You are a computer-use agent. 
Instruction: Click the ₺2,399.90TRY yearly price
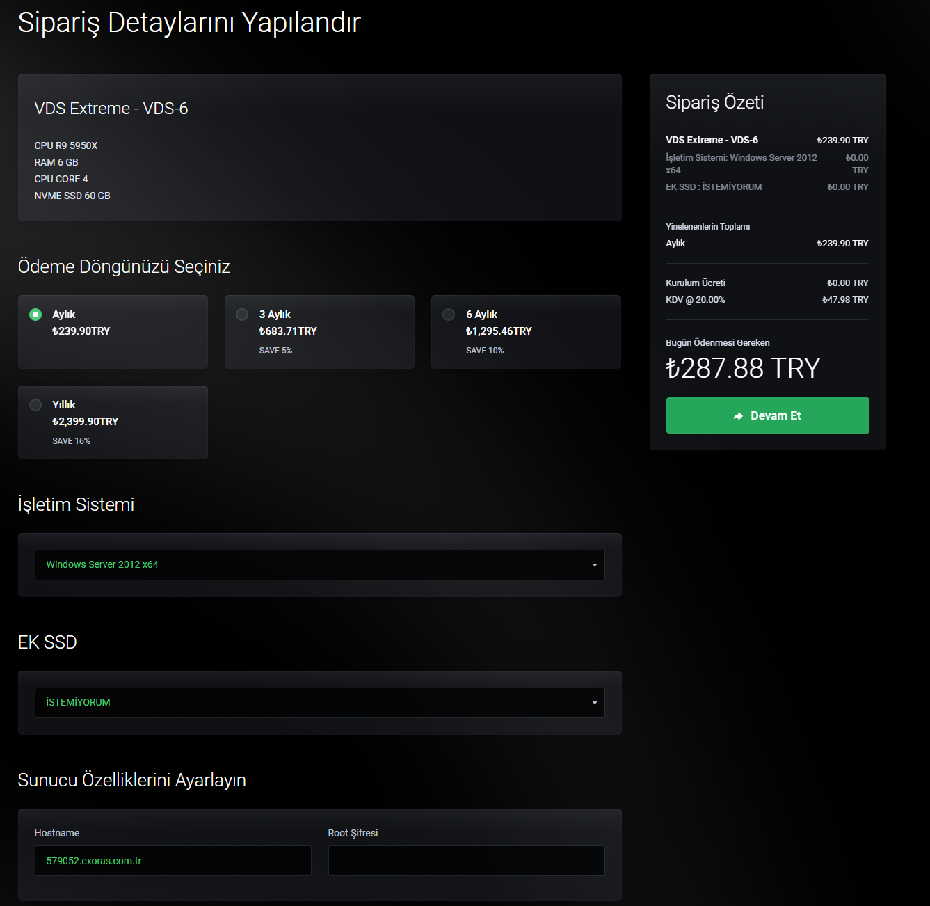[x=85, y=422]
